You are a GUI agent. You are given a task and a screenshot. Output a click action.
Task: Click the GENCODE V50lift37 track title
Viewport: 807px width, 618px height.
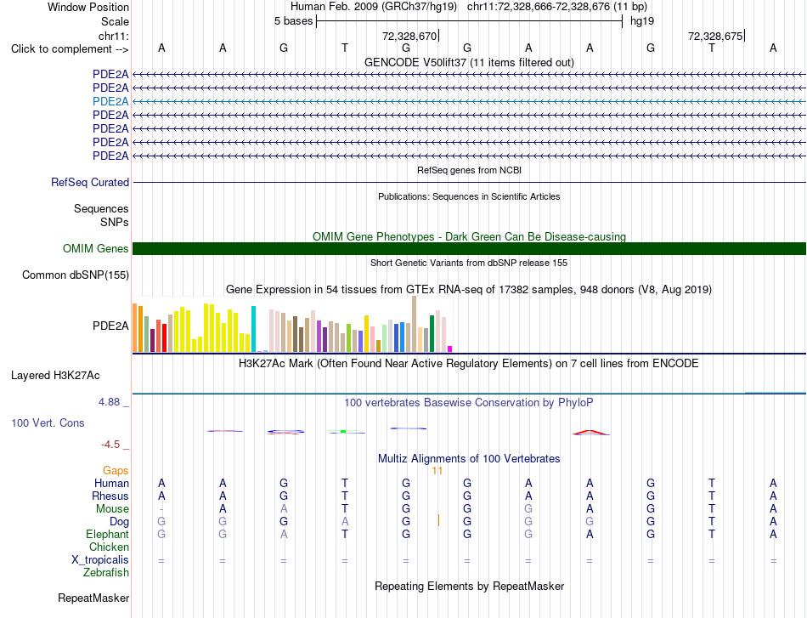pyautogui.click(x=469, y=62)
